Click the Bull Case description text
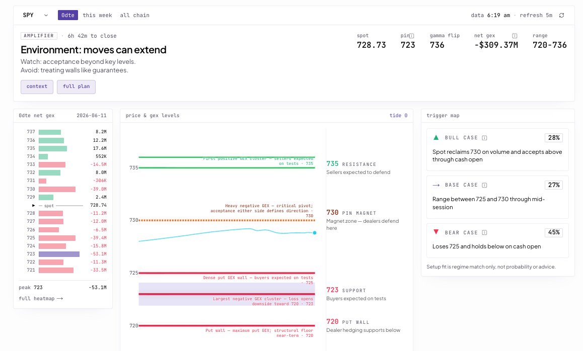583x351 pixels. [x=497, y=155]
